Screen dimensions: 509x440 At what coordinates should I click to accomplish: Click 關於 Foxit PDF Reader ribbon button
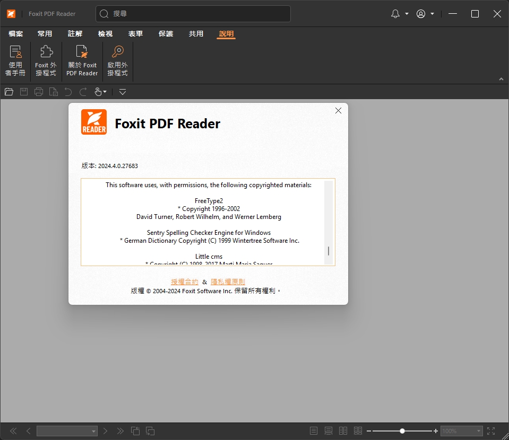coord(82,60)
